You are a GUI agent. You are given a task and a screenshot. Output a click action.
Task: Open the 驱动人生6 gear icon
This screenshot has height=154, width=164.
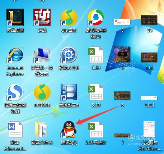[x=69, y=55]
